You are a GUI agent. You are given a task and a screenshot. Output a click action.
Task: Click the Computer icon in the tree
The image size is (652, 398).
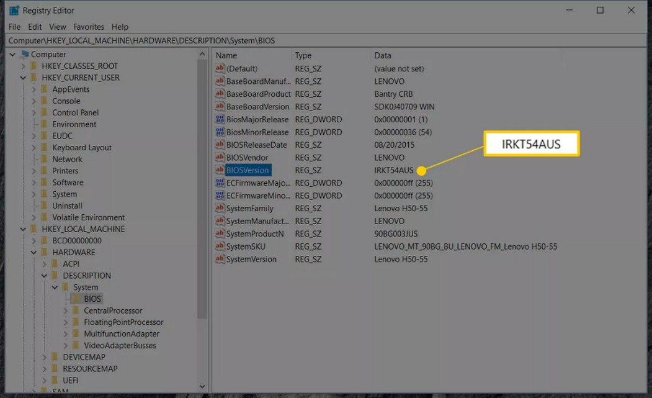(25, 54)
